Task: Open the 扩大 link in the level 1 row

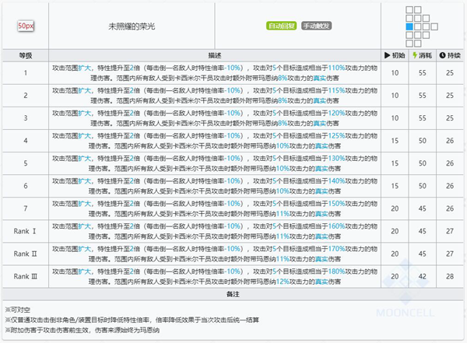Action: click(x=85, y=68)
